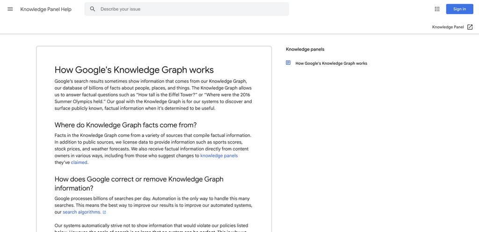The width and height of the screenshot is (479, 232).
Task: Follow the knowledge panels hyperlink
Action: (x=219, y=156)
